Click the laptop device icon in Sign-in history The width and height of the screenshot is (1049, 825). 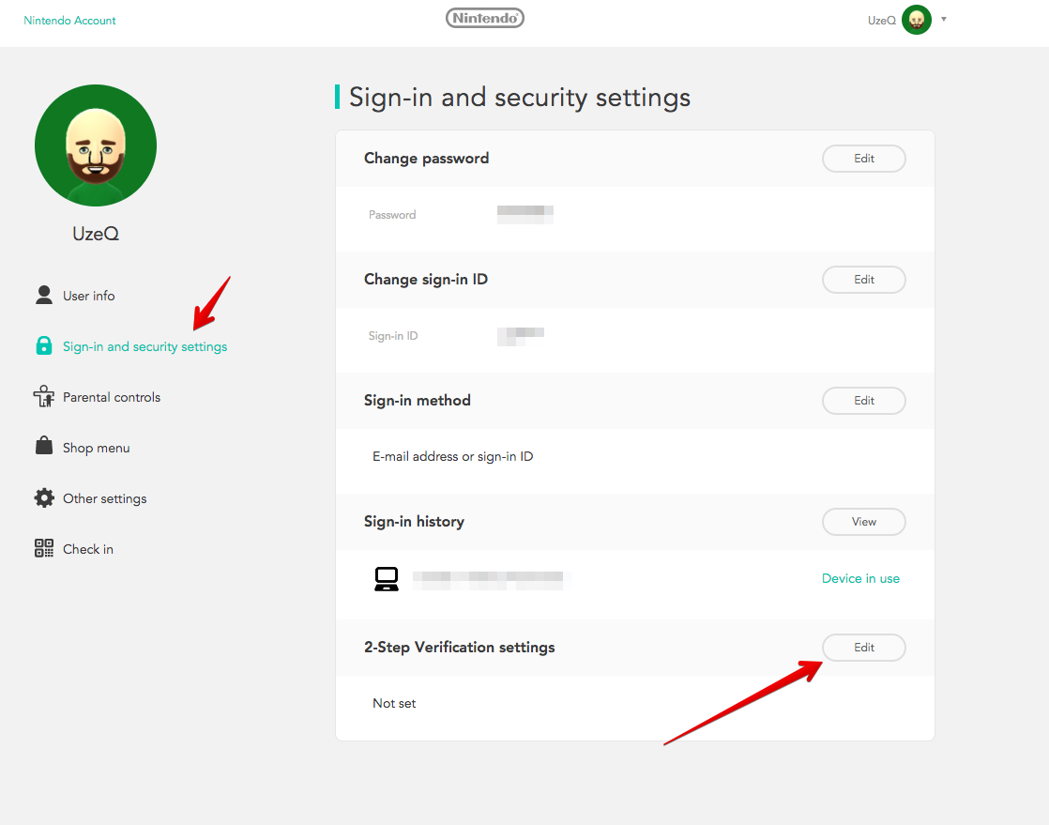pos(387,579)
